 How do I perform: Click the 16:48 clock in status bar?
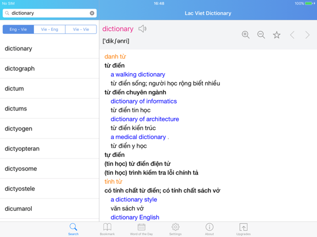pos(159,3)
